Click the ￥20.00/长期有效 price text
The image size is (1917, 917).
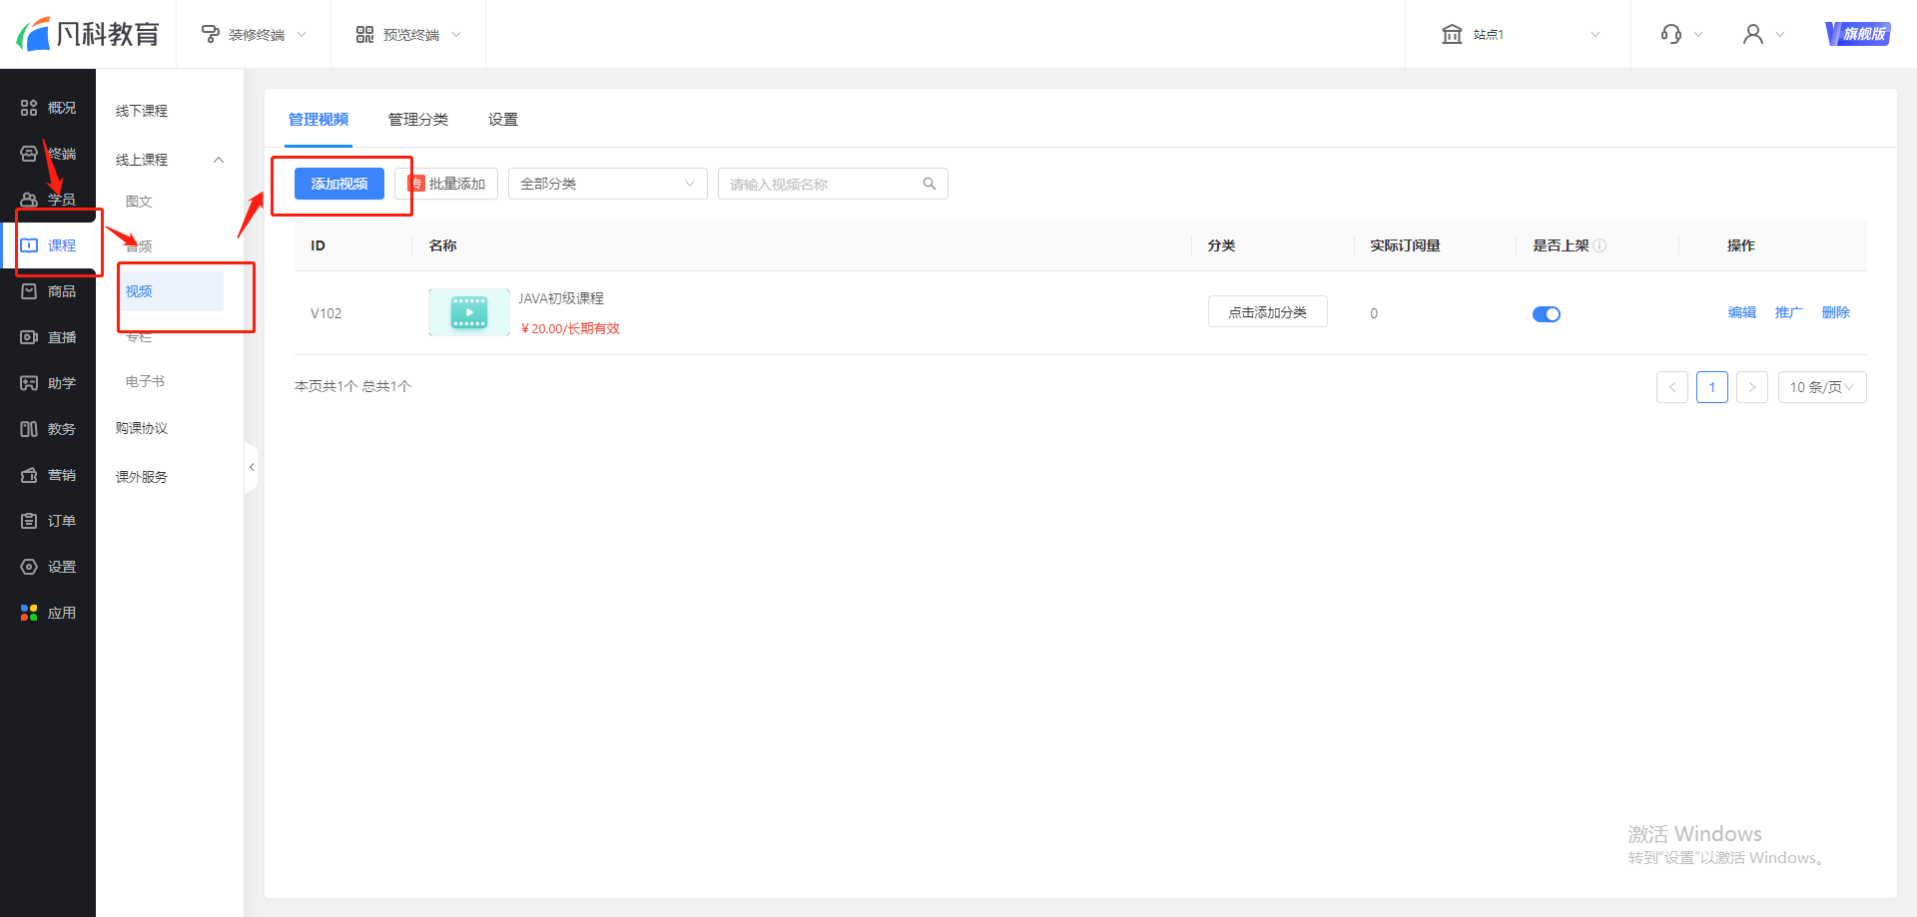click(570, 328)
